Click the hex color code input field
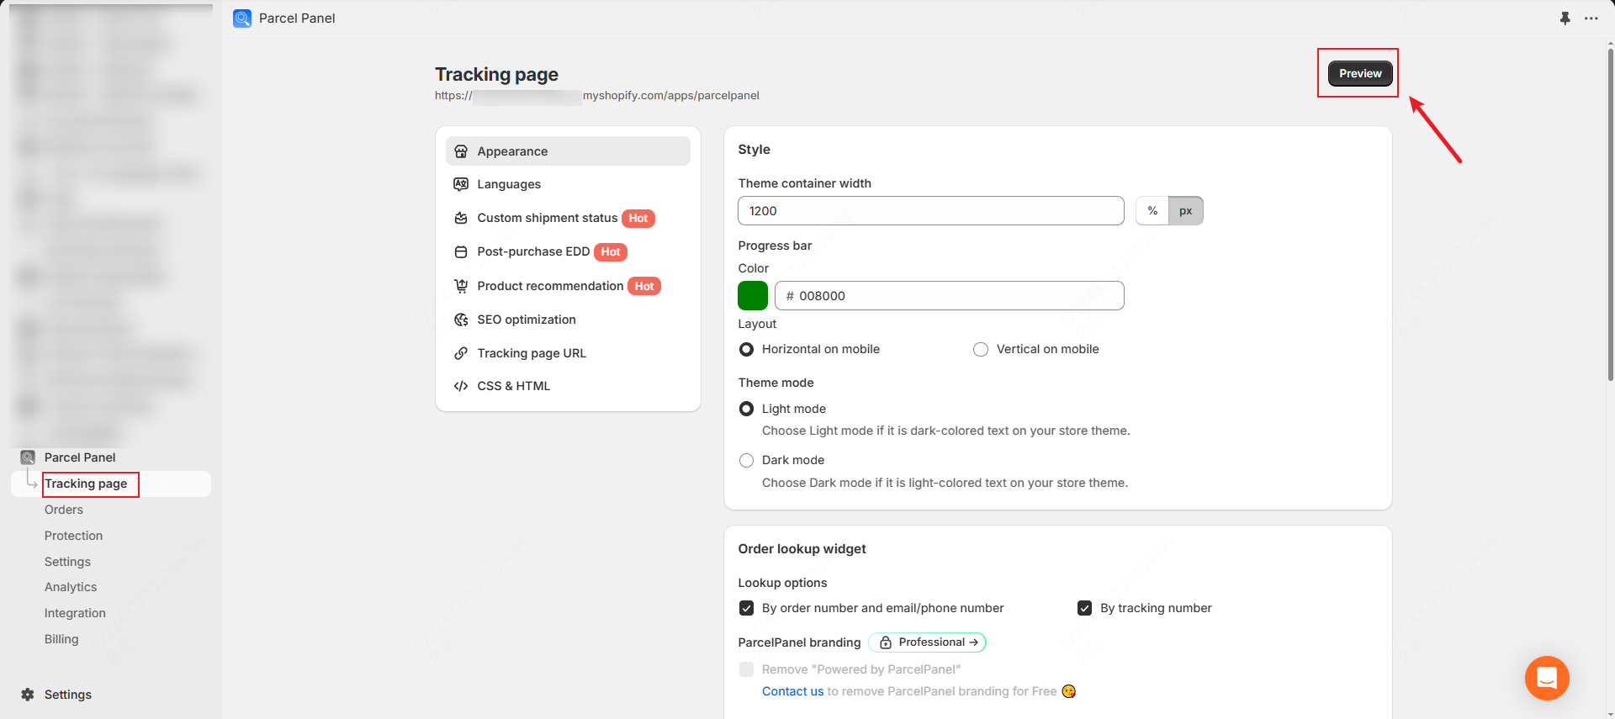The width and height of the screenshot is (1615, 719). [x=949, y=296]
